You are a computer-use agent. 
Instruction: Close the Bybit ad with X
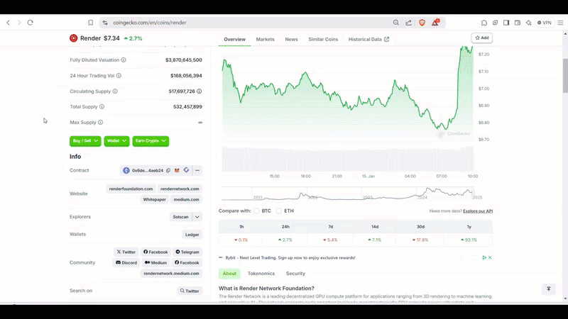coord(490,257)
